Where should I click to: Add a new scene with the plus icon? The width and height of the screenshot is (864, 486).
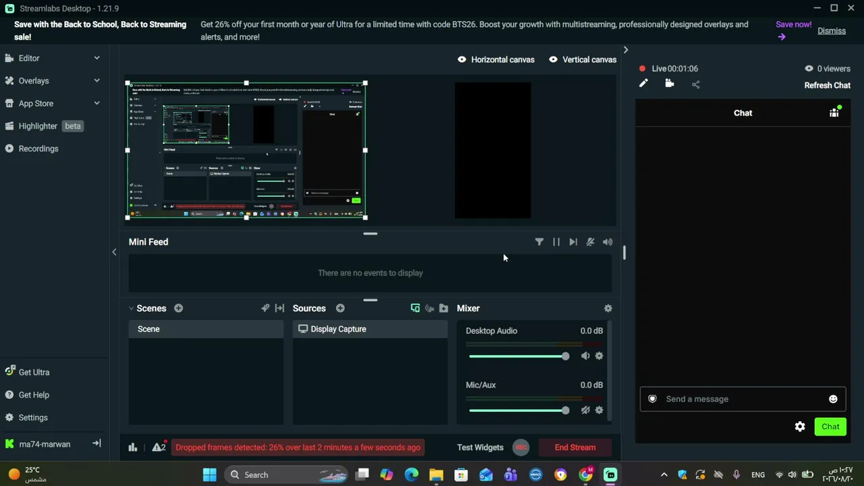click(x=178, y=308)
